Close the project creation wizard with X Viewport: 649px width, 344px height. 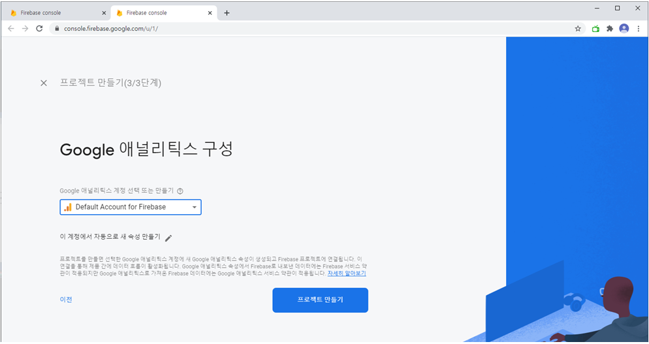(44, 83)
